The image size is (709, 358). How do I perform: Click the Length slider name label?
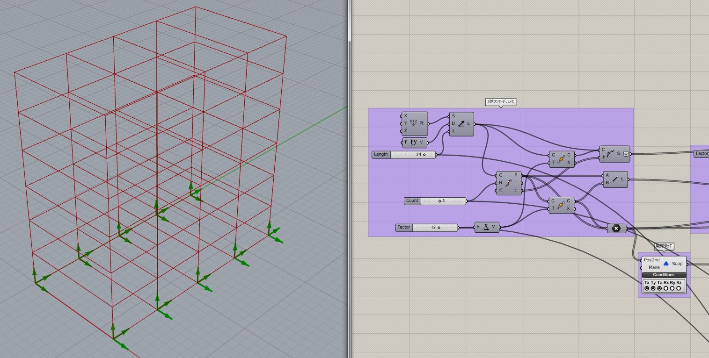[381, 154]
